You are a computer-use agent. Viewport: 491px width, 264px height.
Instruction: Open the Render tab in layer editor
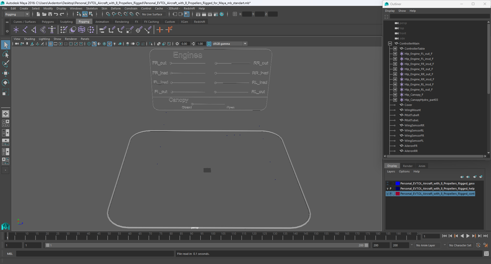click(408, 166)
